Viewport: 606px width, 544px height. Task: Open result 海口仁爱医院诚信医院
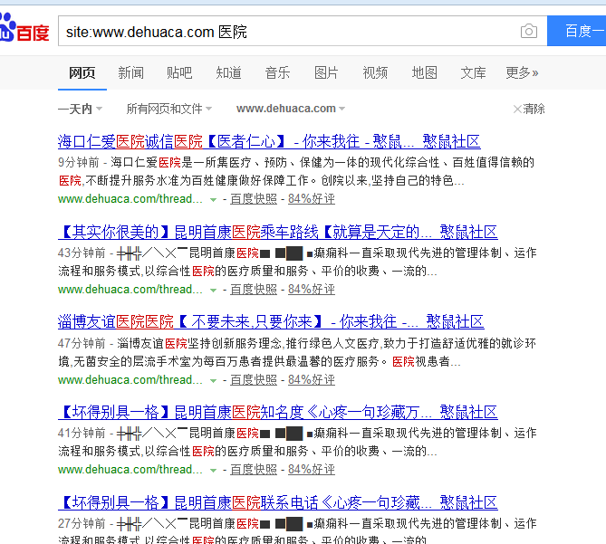(x=269, y=142)
